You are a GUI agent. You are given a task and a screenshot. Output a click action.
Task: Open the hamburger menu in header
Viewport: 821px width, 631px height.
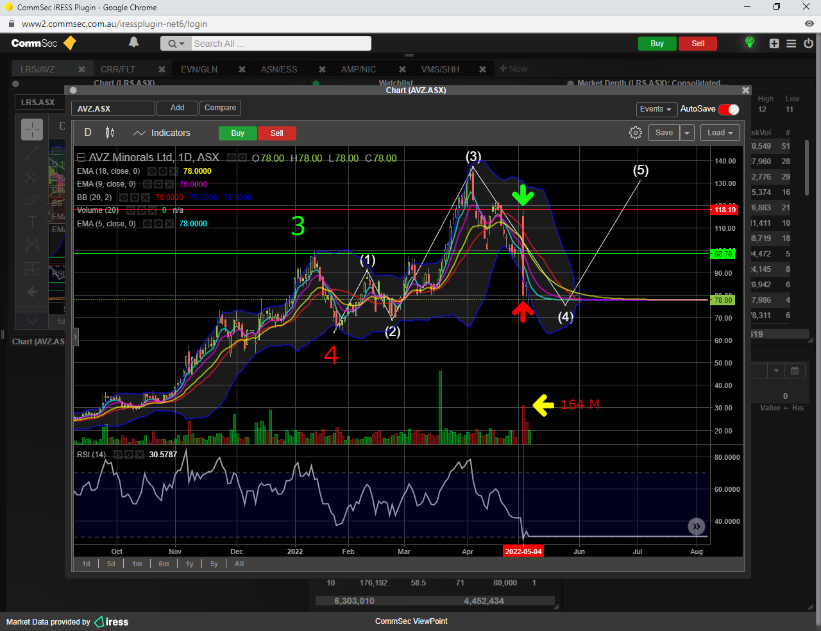(791, 44)
